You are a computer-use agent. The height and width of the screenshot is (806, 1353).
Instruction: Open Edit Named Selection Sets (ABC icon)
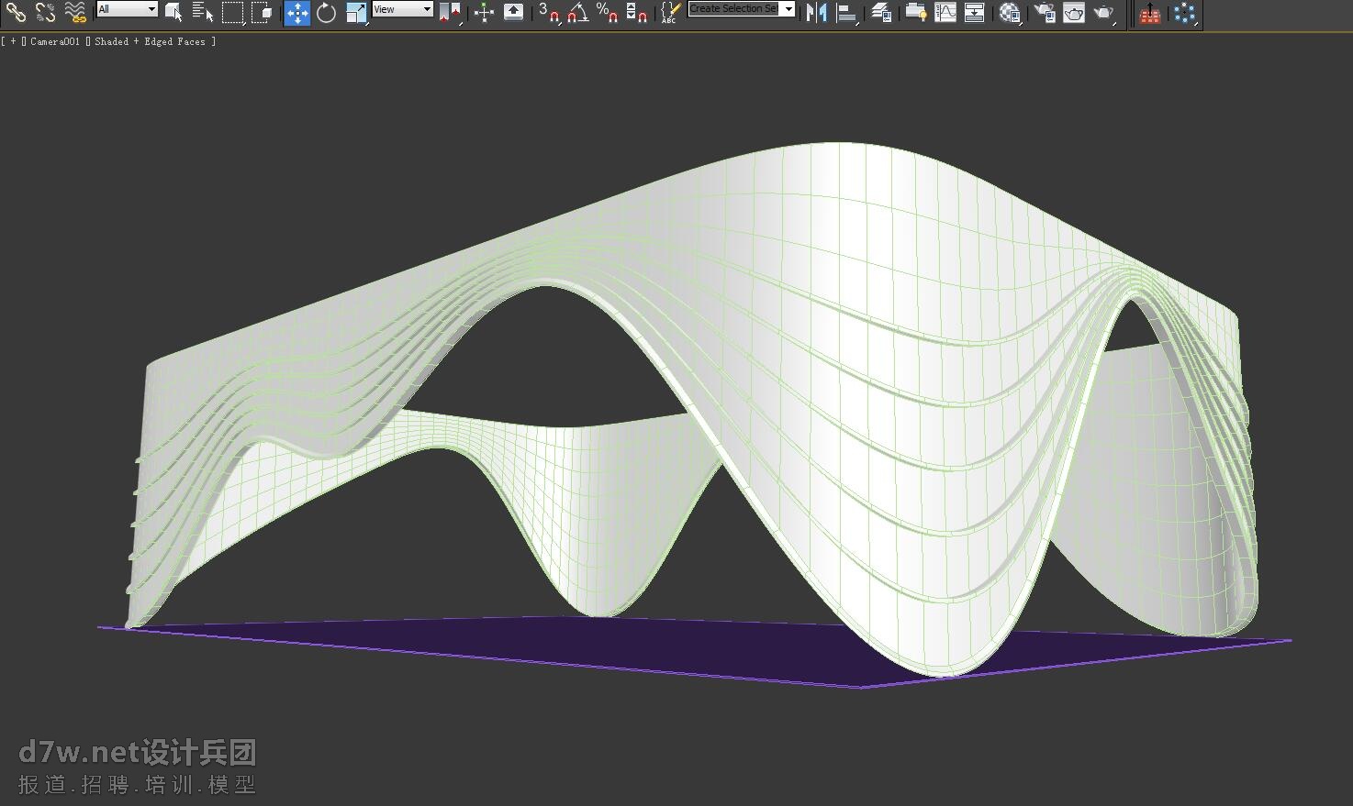tap(671, 12)
